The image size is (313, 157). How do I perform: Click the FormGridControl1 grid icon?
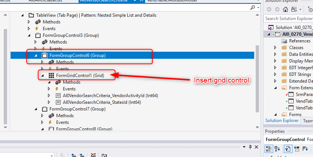tap(51, 76)
